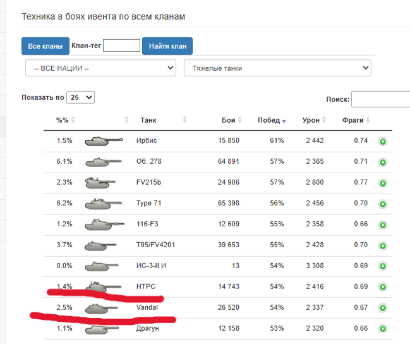Open the ВСЕ НАЦИИ nations dropdown

coord(100,68)
